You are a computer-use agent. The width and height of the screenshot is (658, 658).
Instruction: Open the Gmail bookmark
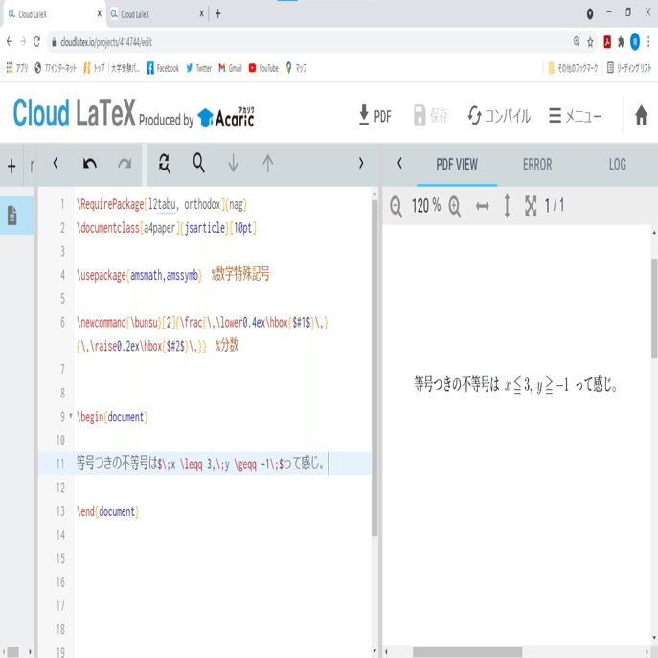coord(230,68)
